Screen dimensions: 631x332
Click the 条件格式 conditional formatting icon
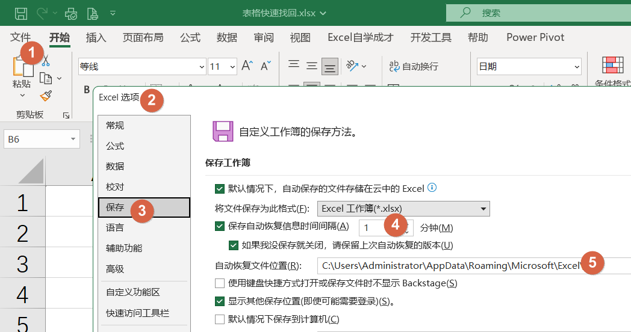[612, 65]
